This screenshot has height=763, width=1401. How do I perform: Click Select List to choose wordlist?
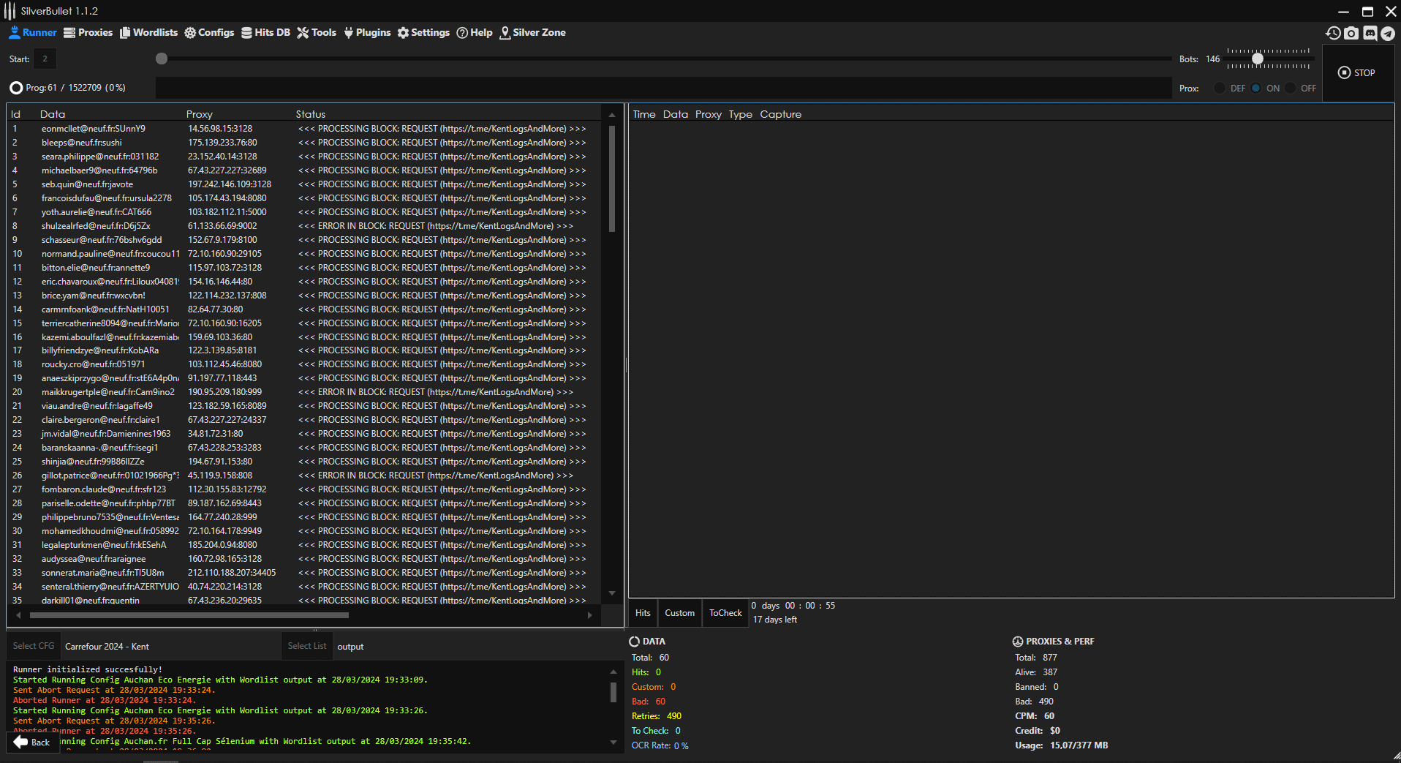tap(306, 646)
